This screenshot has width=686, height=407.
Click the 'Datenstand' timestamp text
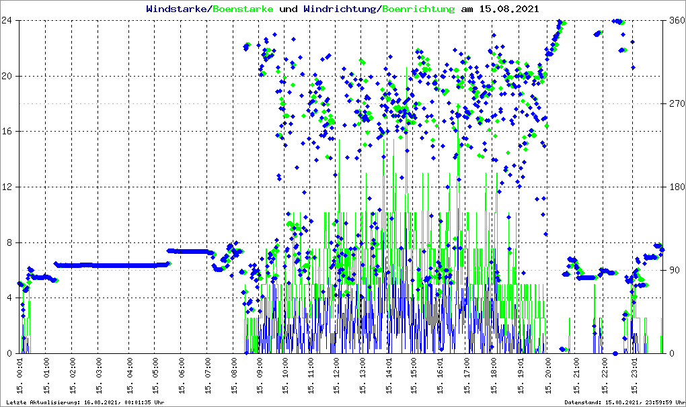coord(624,402)
